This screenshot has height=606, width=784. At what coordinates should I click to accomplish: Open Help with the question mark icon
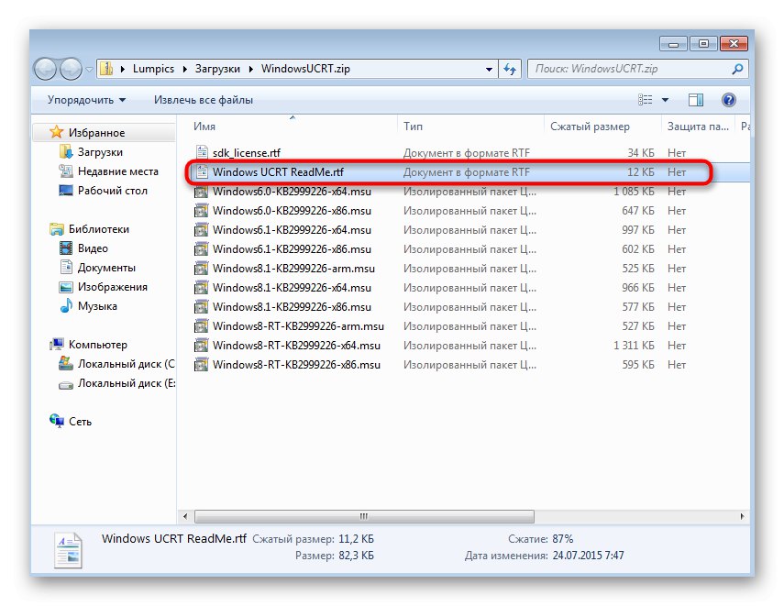coord(728,100)
